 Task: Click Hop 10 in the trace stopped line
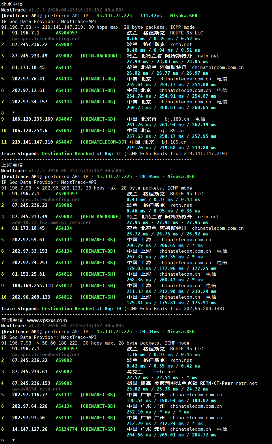click(113, 309)
